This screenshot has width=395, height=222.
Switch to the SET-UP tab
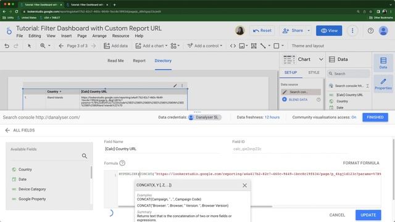(x=291, y=73)
